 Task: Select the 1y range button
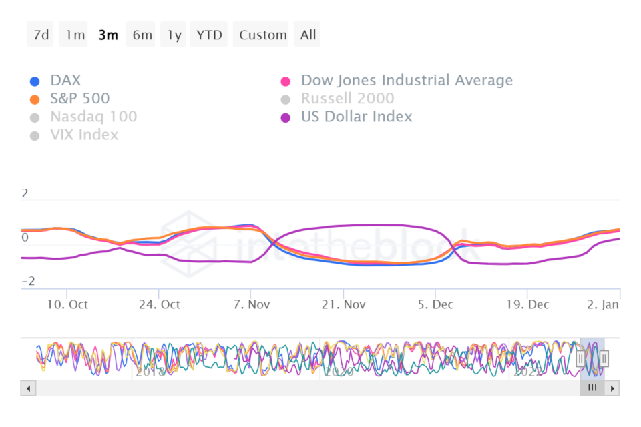point(174,35)
